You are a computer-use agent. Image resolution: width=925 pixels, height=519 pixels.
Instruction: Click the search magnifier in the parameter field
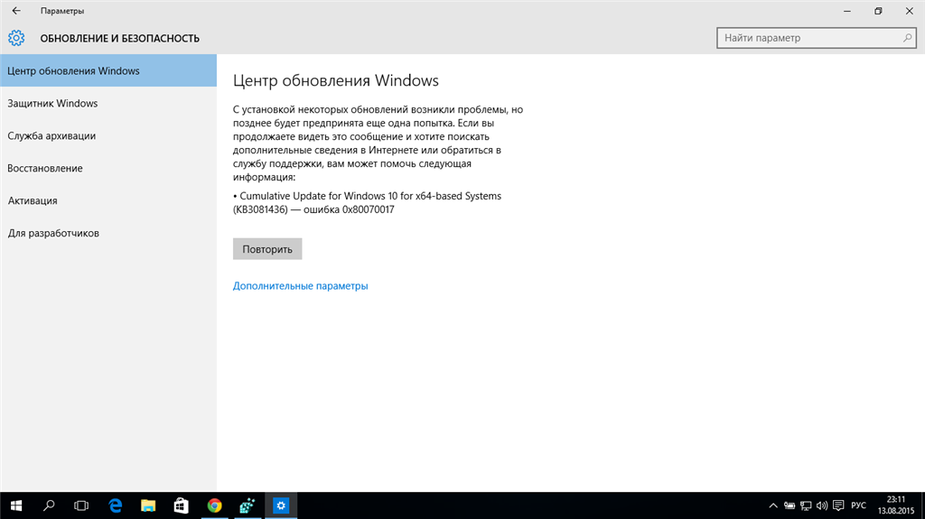point(907,38)
